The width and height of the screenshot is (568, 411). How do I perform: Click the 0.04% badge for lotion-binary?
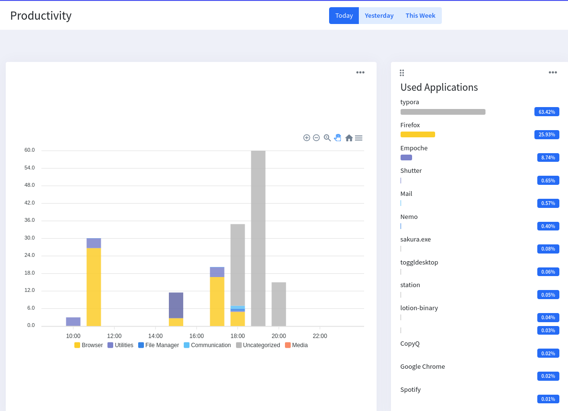[x=548, y=317]
